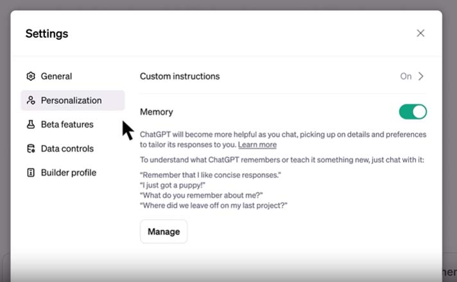Go to the Builder profile section
This screenshot has height=282, width=457.
(68, 172)
